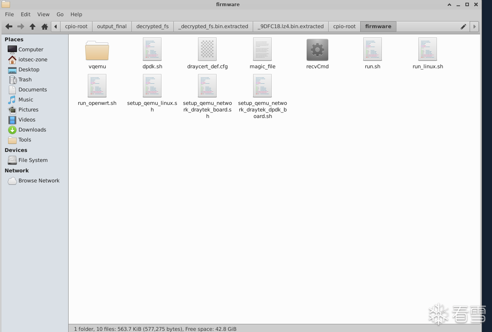This screenshot has height=332, width=492.
Task: Open Computer in the Places sidebar
Action: pyautogui.click(x=35, y=49)
